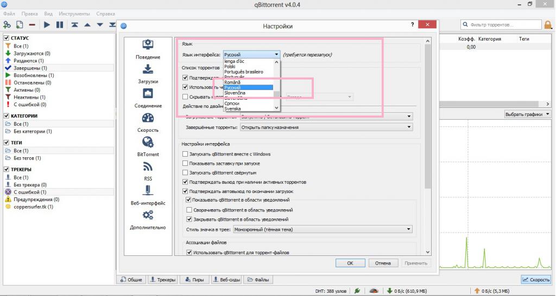Toggle Закрывать qBittorrent в область уведомлений
Screen dimensions: 556x296
pyautogui.click(x=189, y=219)
